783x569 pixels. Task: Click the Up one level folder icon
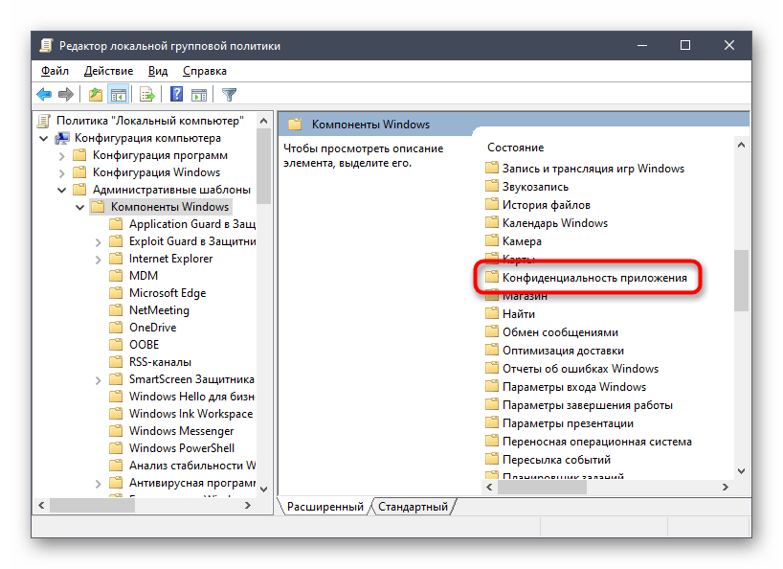pyautogui.click(x=96, y=94)
